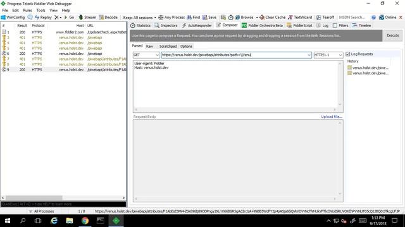Toggle Decode mode in toolbar

108,17
